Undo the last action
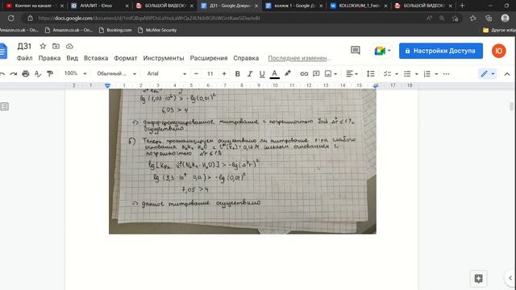The width and height of the screenshot is (516, 290). coord(2,74)
